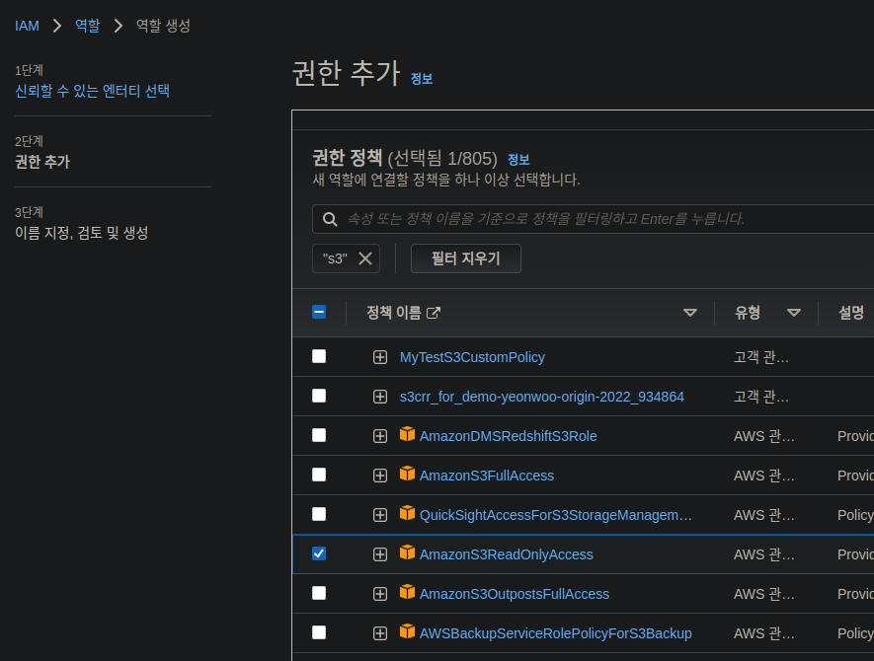The height and width of the screenshot is (661, 874).
Task: Click the orange box icon beside AmazonS3OutpostsFullAccess
Action: click(407, 593)
